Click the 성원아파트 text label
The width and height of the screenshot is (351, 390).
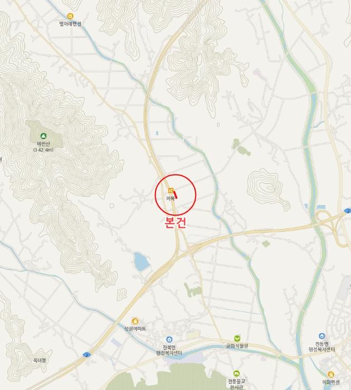(135, 329)
